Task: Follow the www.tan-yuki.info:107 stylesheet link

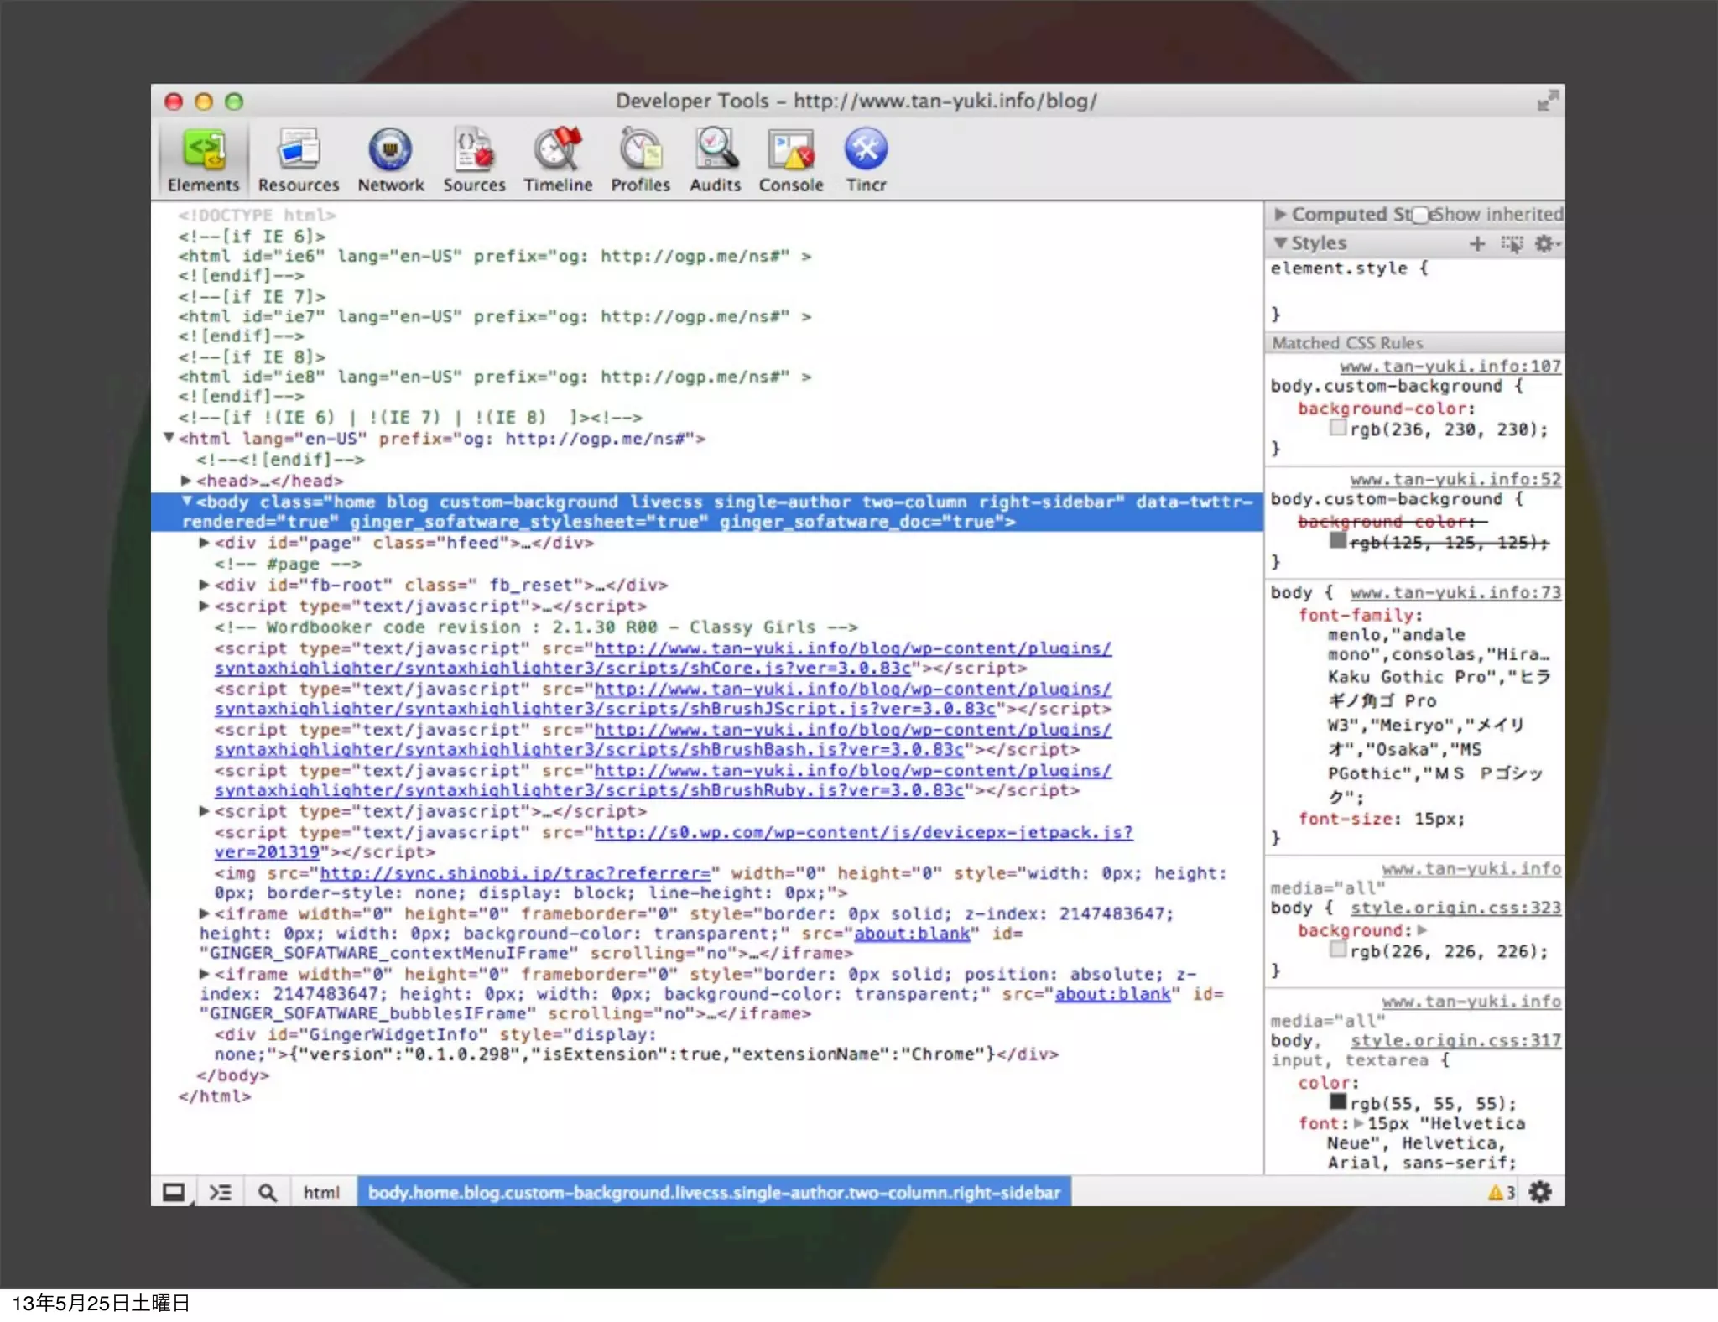Action: (1450, 366)
